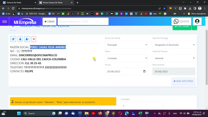Click the MÁS OPCIONES button

[x=183, y=81]
